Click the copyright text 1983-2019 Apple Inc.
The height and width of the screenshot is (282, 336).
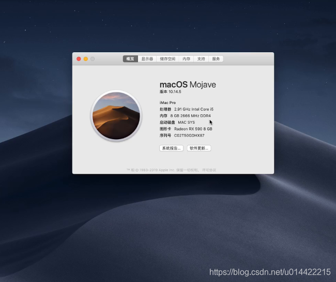point(157,170)
